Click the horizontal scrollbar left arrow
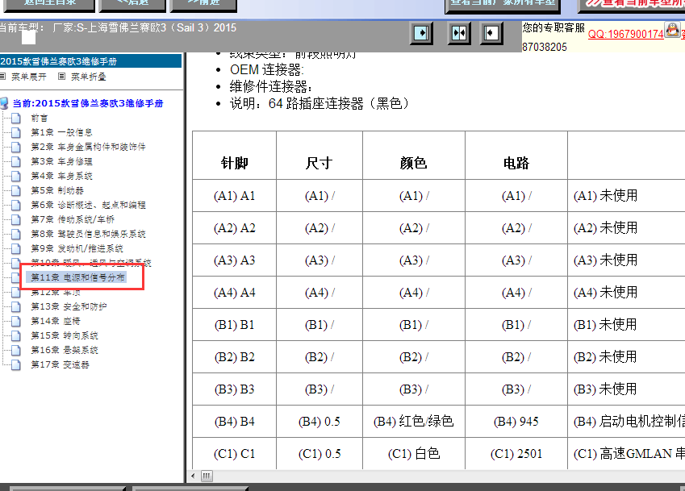 194,476
